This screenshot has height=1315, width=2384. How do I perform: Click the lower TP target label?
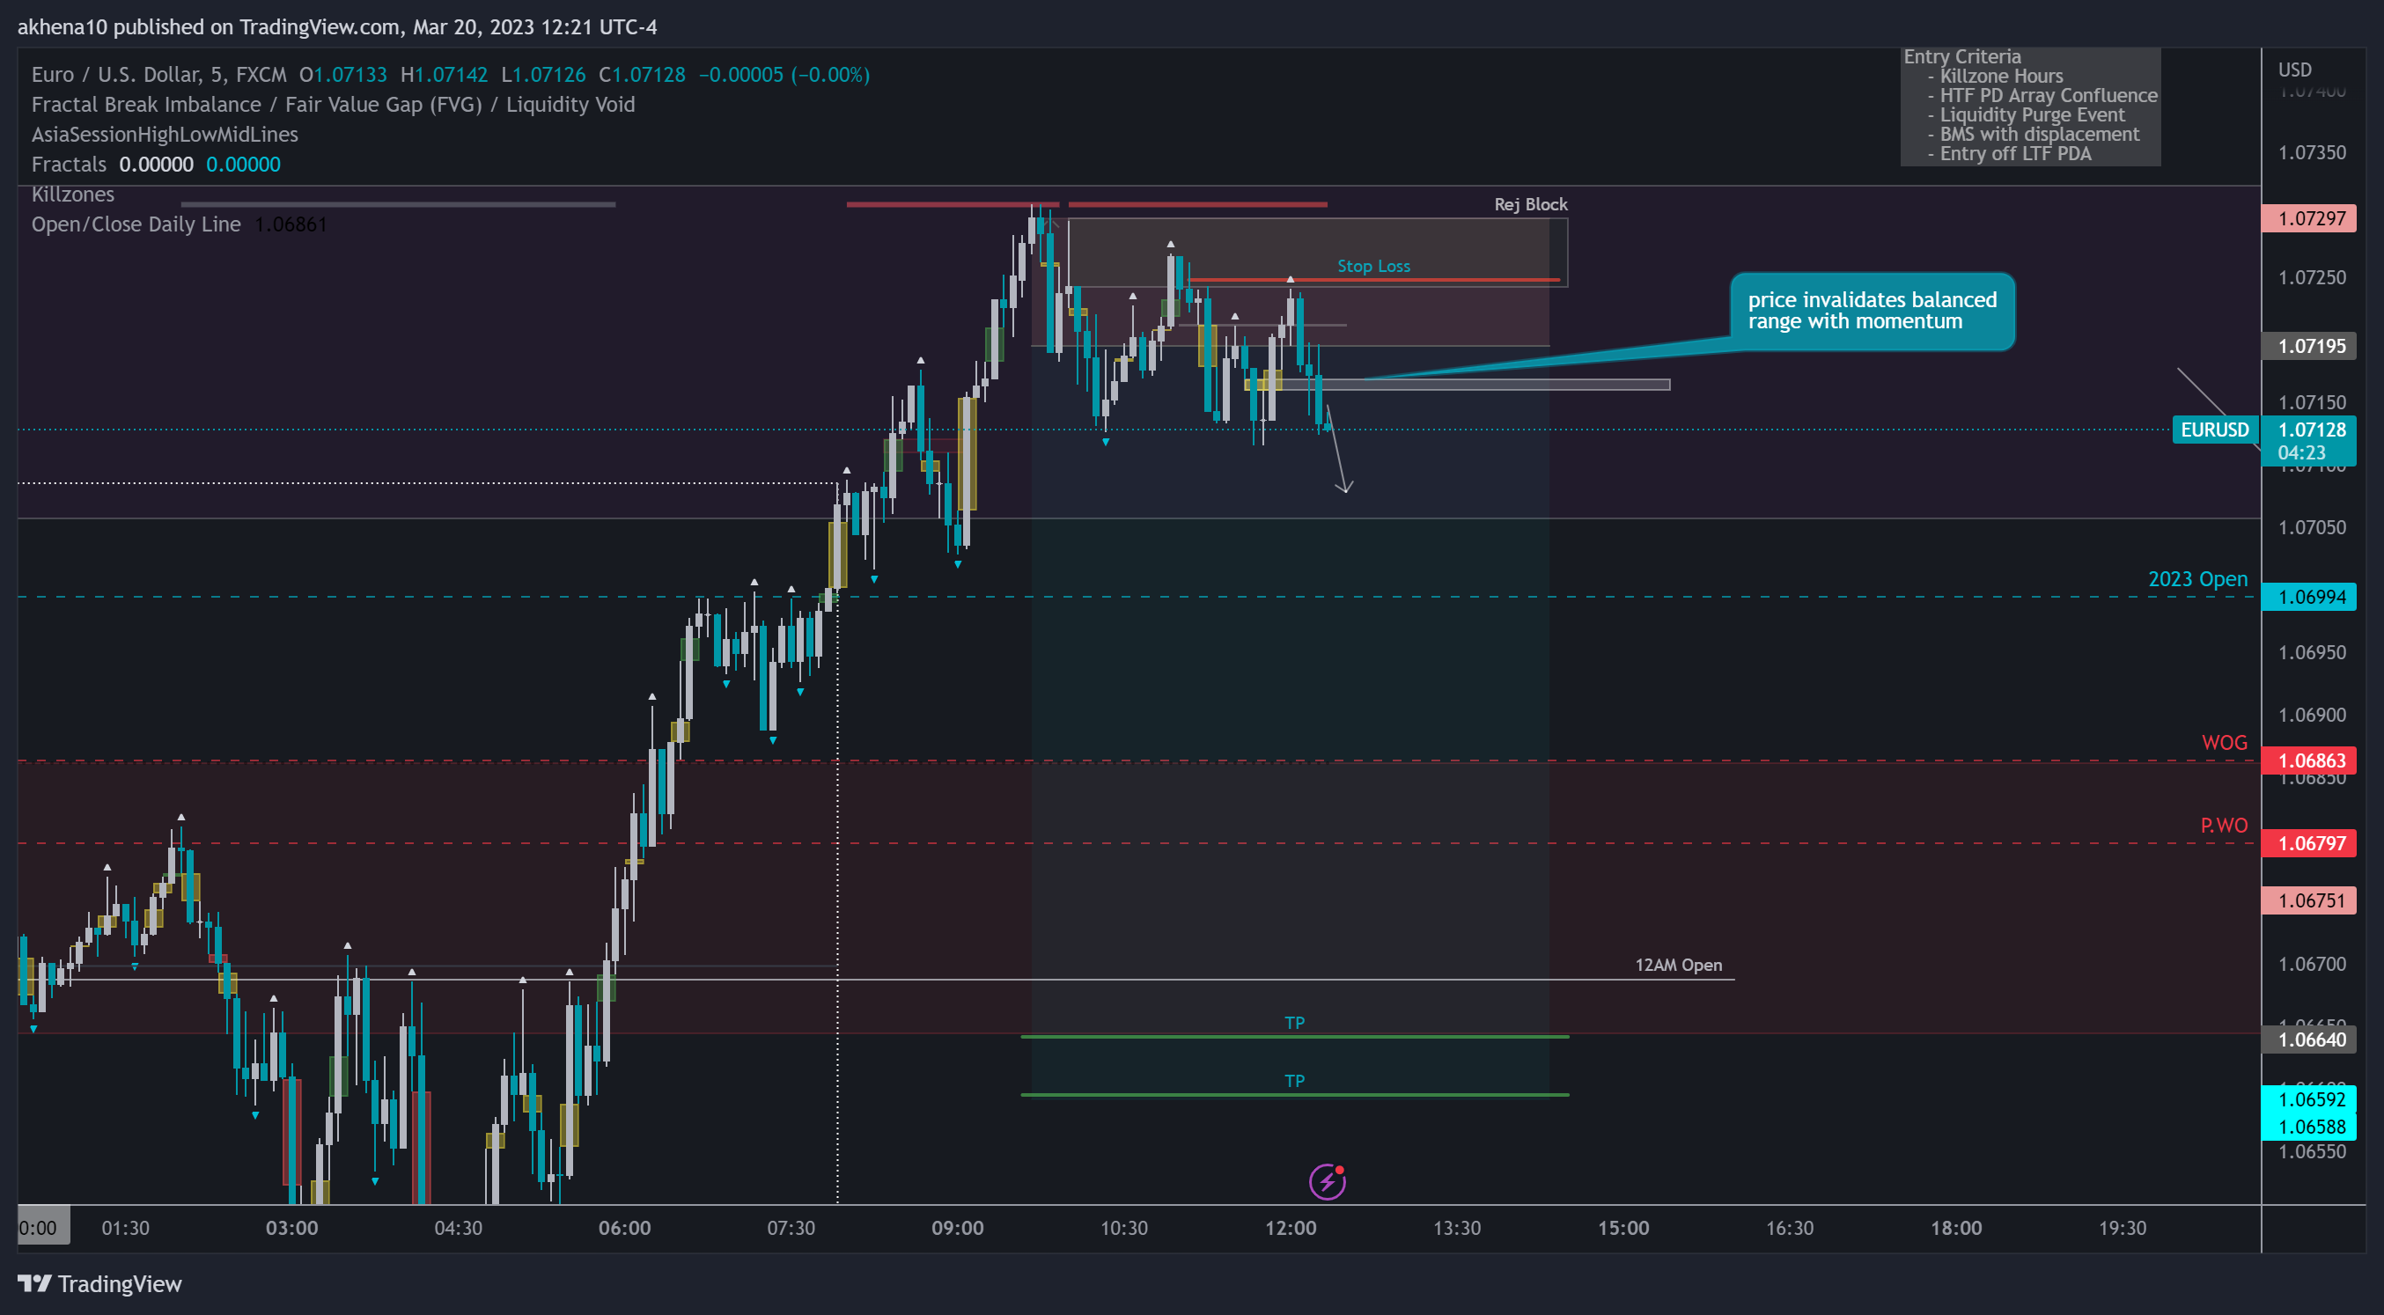point(1294,1081)
